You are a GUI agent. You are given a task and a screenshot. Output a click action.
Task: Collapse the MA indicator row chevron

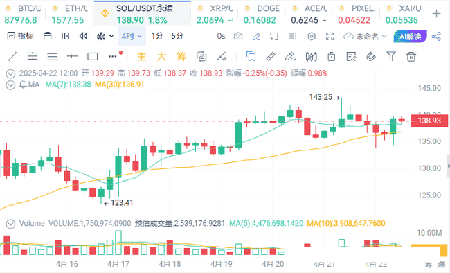coord(10,85)
